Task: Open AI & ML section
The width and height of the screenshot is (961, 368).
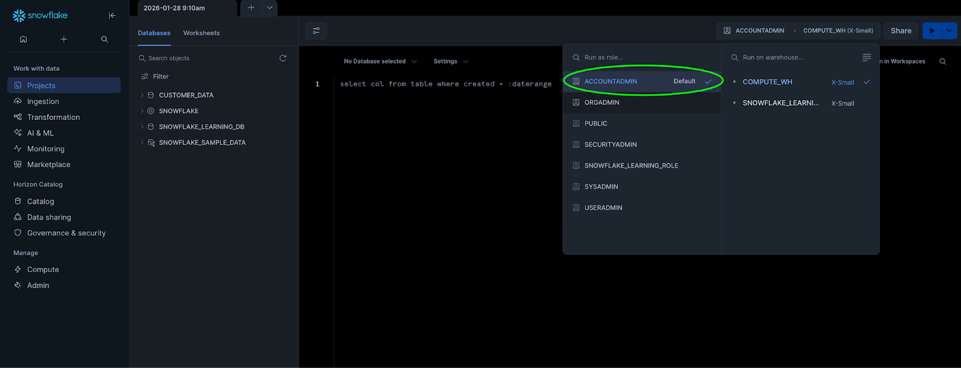Action: (64, 133)
